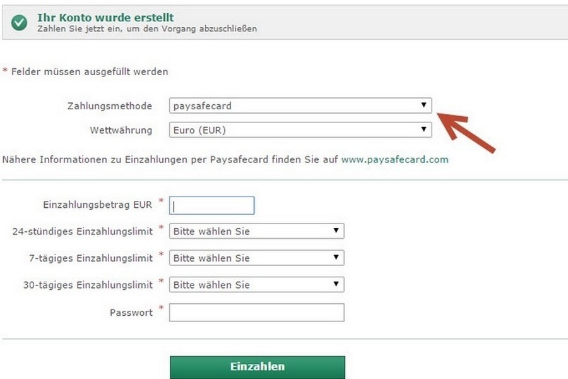The width and height of the screenshot is (568, 379).
Task: Click the 'Ihr Konto wurde erstellt' heading
Action: (105, 18)
